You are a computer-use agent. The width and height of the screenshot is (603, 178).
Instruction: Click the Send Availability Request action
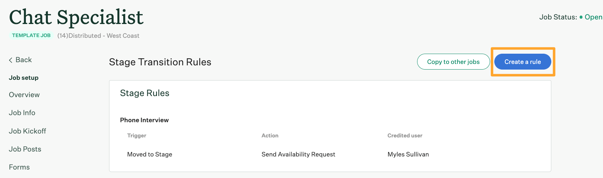pyautogui.click(x=298, y=154)
